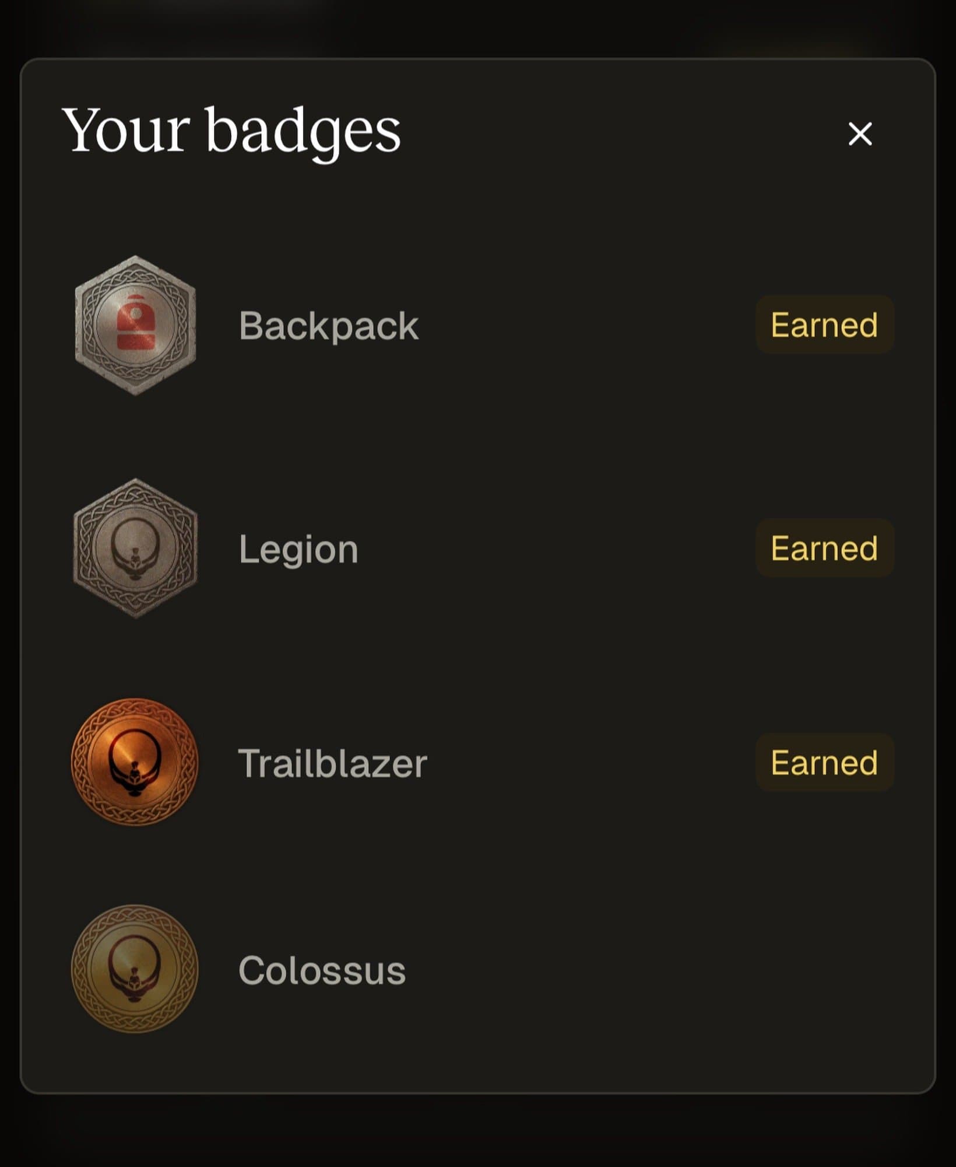
Task: Click the Trailblazer badge title text
Action: [332, 763]
